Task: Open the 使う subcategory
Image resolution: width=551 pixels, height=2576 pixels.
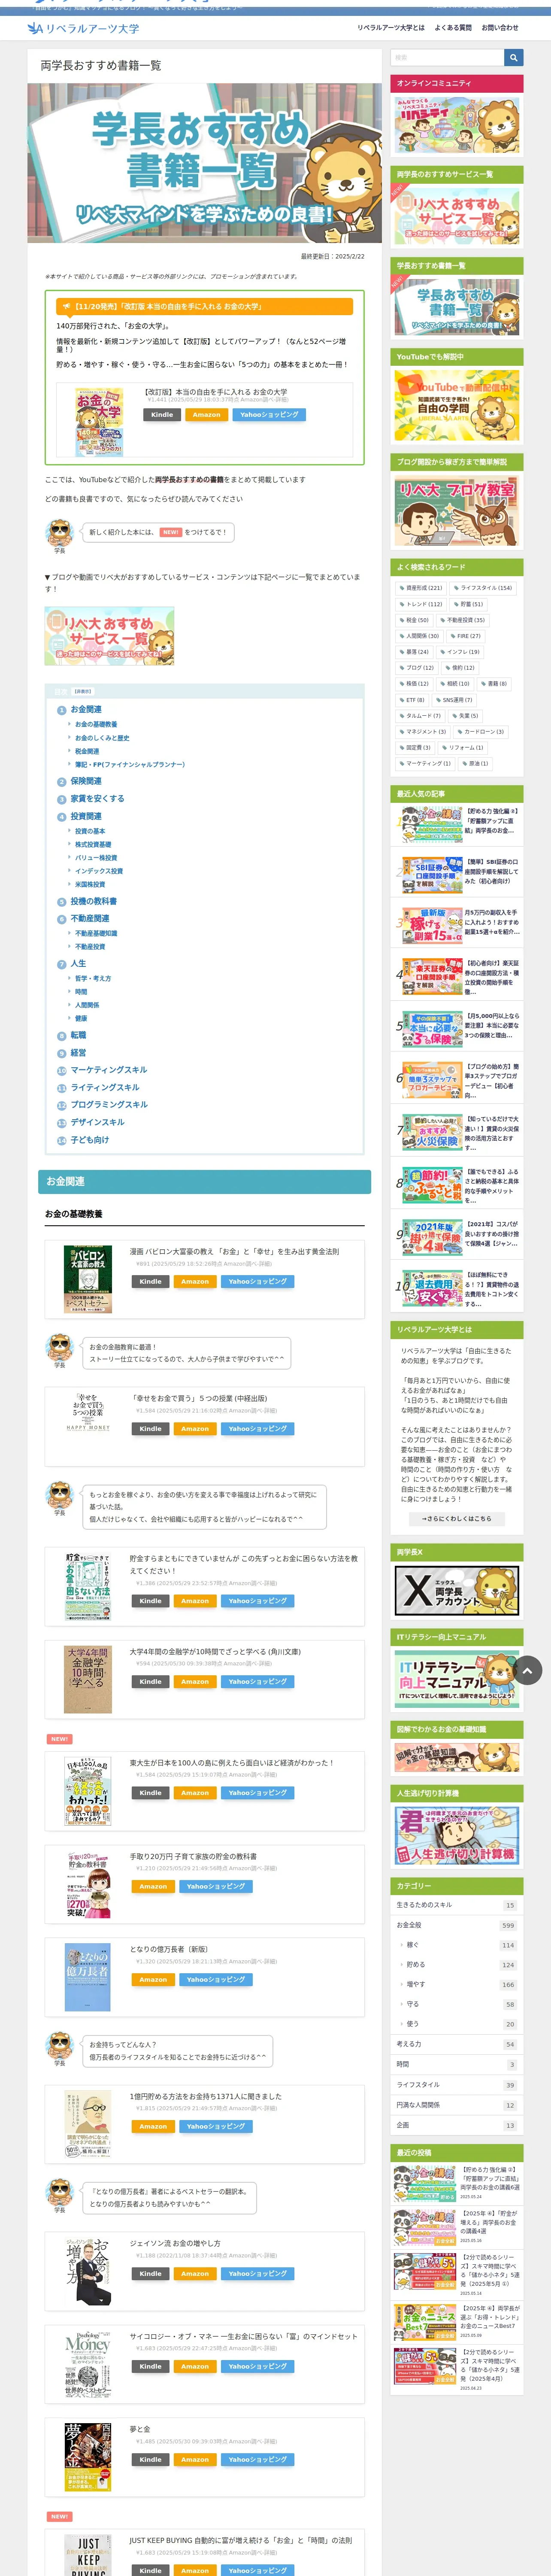Action: [x=412, y=2024]
